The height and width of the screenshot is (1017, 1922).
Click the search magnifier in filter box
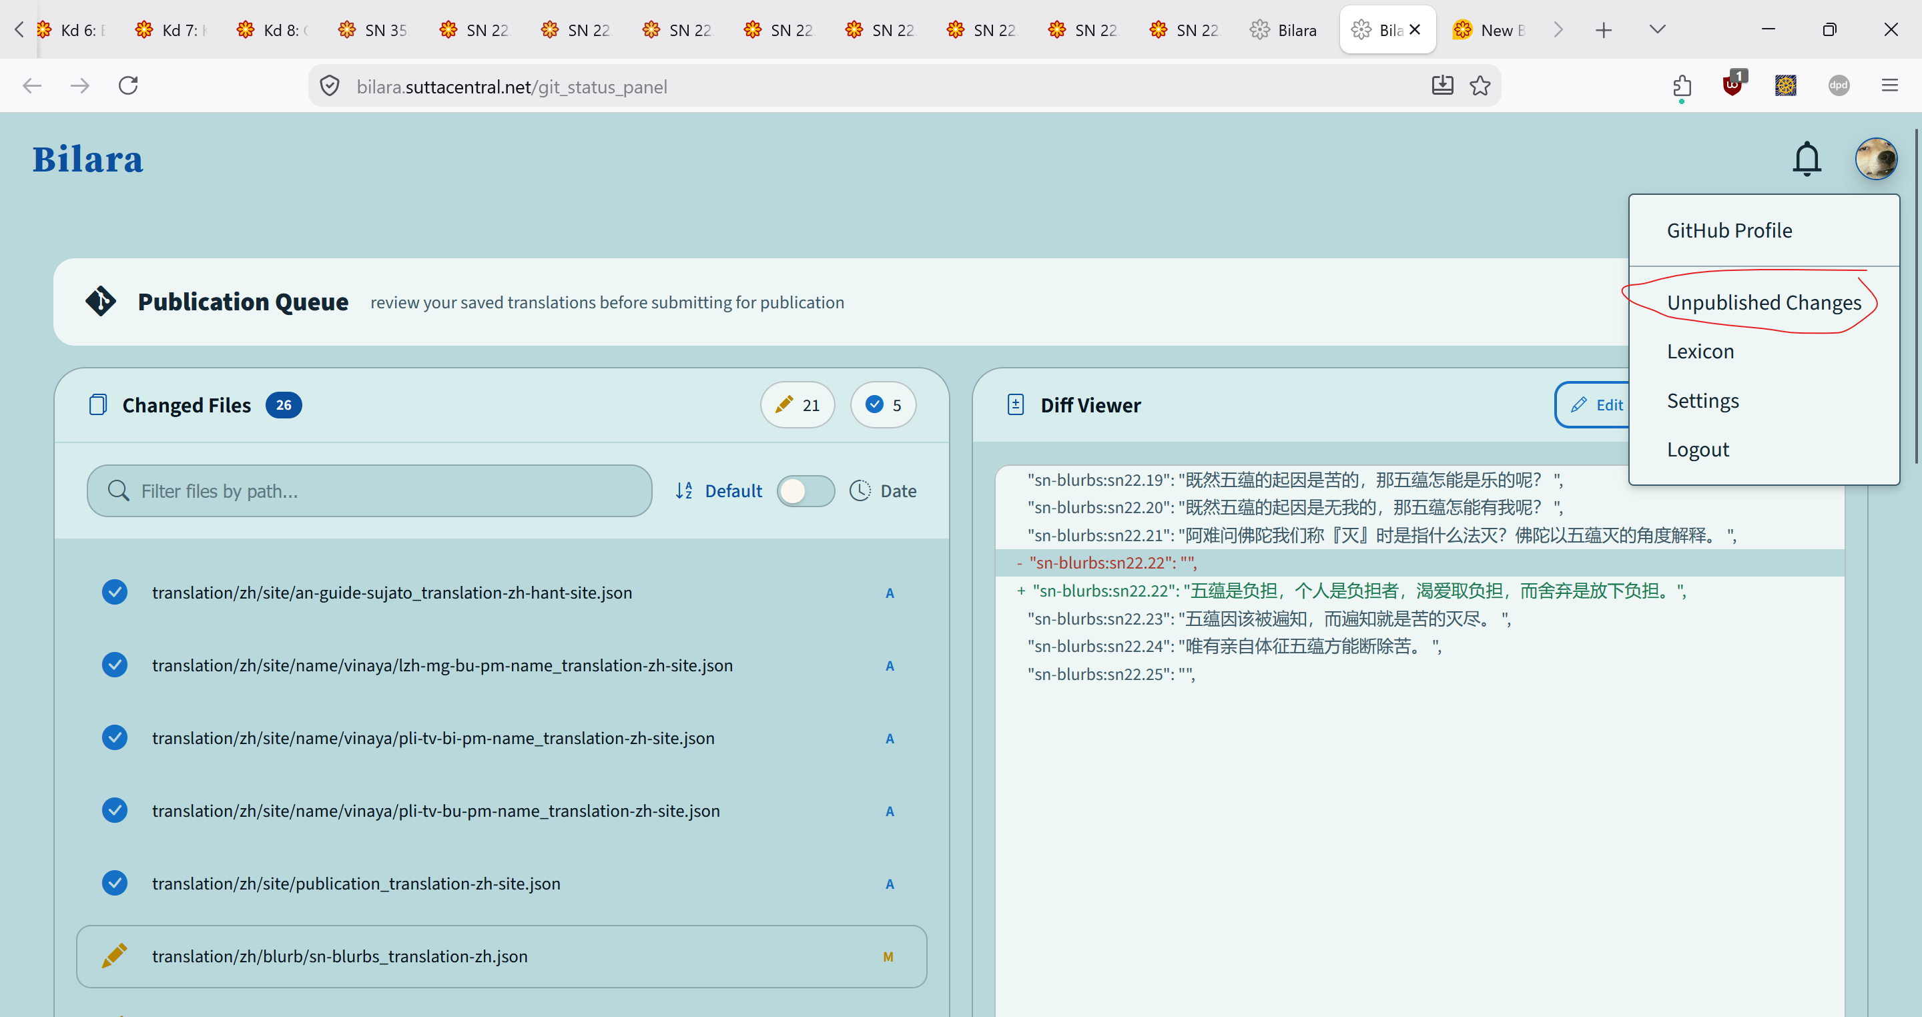[118, 490]
